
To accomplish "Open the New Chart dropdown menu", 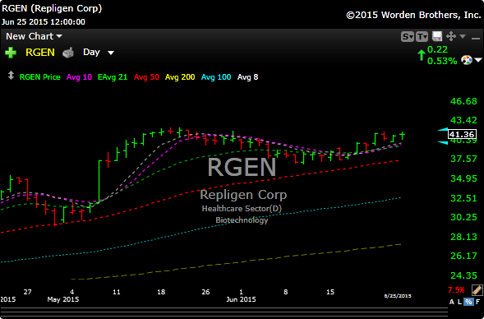I will [34, 36].
